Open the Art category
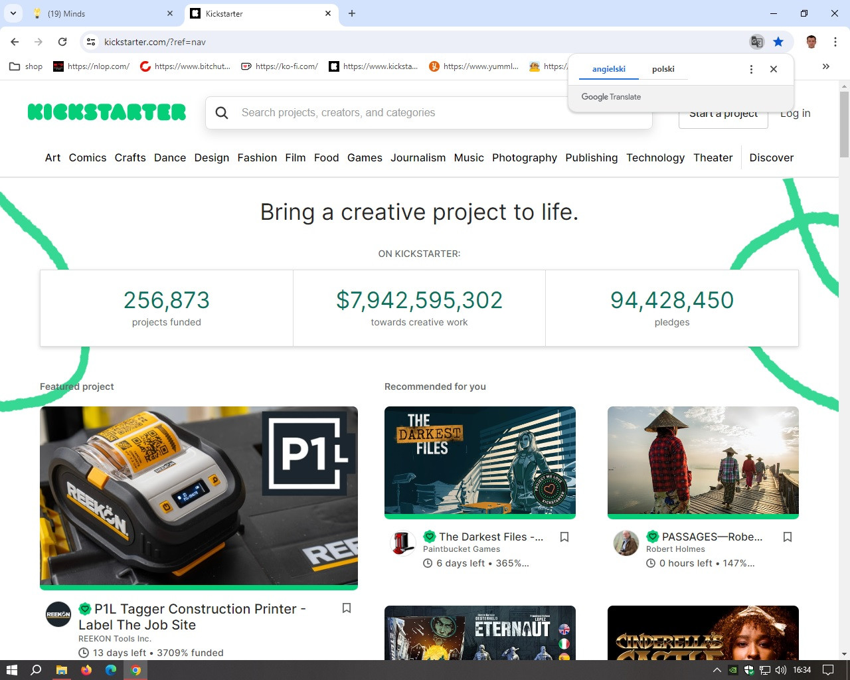850x680 pixels. coord(52,157)
